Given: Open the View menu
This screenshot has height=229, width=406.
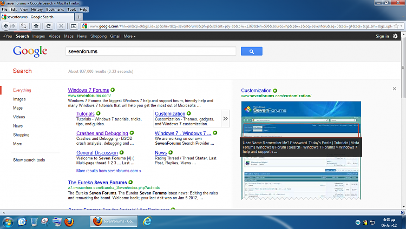Looking at the screenshot, I should 24,10.
